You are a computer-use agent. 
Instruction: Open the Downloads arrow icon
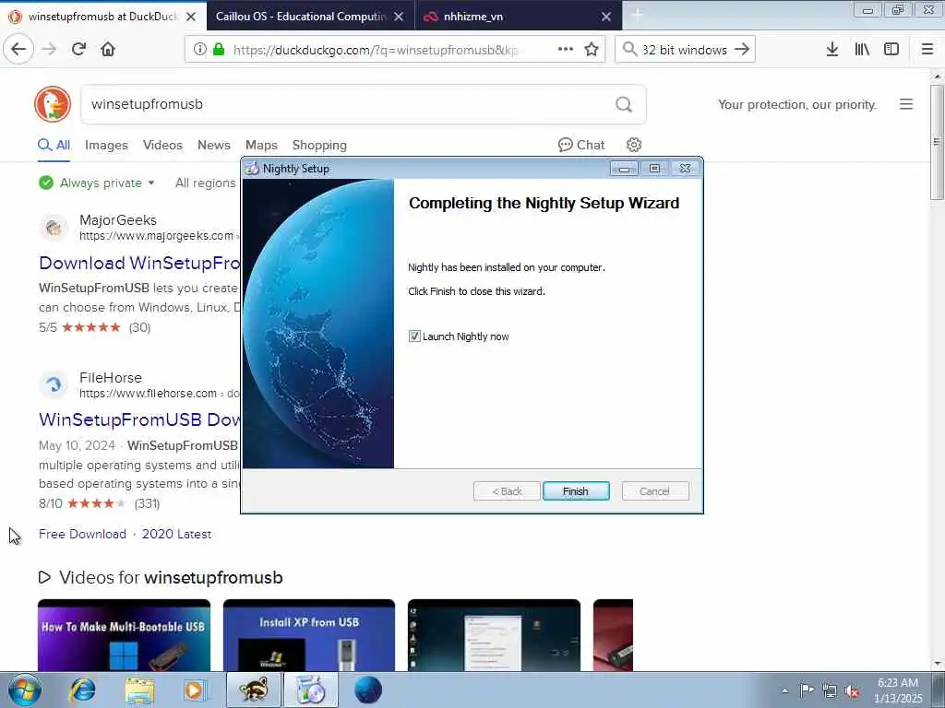tap(832, 50)
